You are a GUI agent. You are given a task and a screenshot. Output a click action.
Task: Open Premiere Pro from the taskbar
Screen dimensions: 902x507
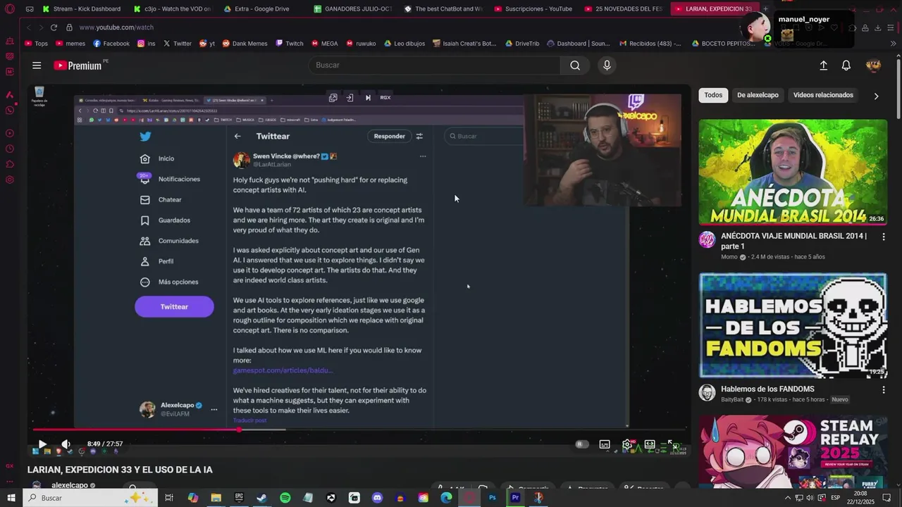pos(516,498)
